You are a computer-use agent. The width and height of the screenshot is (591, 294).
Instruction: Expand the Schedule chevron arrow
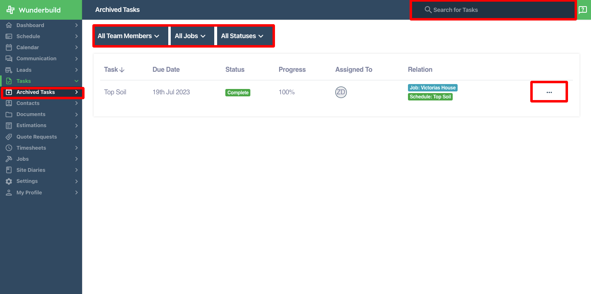pyautogui.click(x=76, y=36)
